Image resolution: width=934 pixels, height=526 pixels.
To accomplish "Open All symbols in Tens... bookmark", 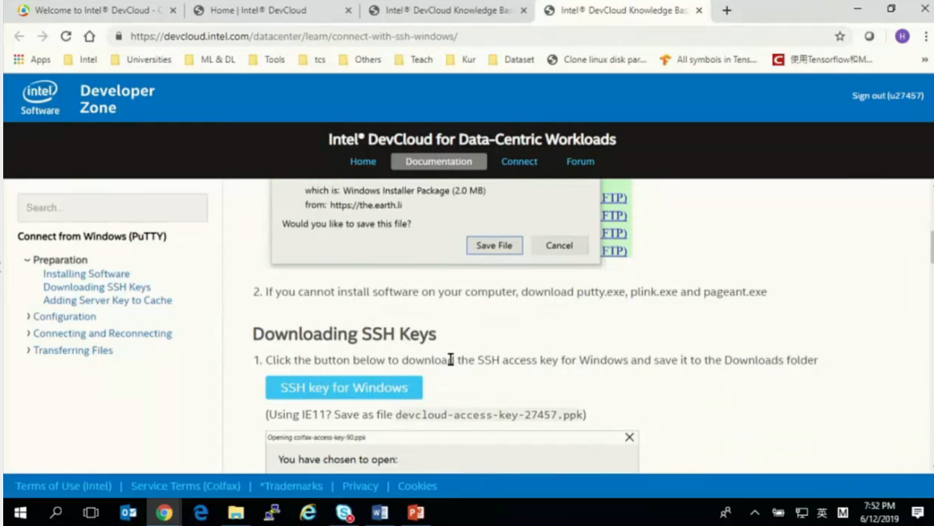I will pos(709,59).
